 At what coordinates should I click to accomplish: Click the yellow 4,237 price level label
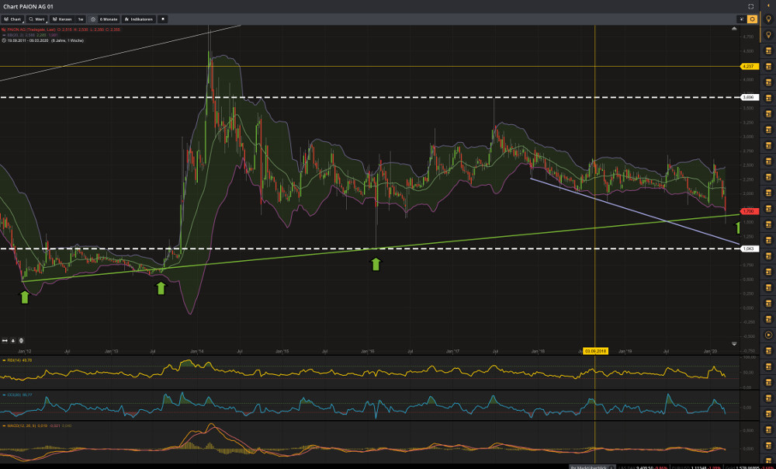pos(750,66)
